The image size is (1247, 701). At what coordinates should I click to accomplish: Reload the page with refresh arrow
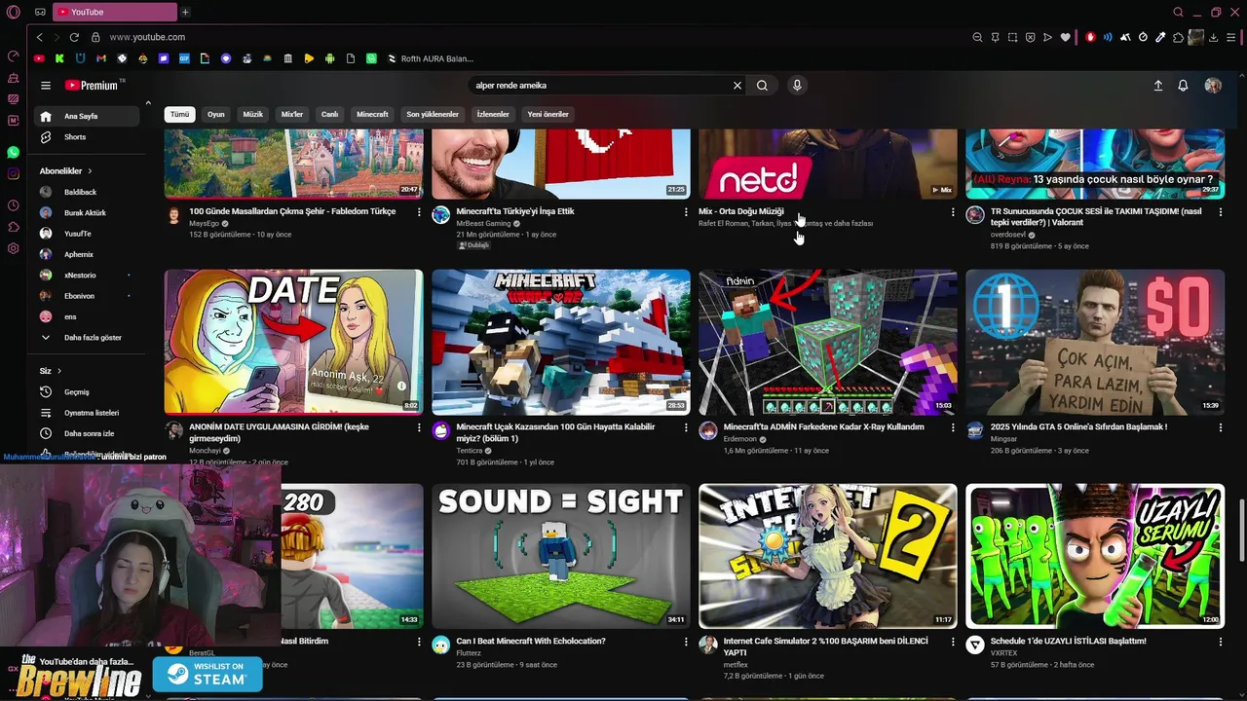pyautogui.click(x=74, y=37)
